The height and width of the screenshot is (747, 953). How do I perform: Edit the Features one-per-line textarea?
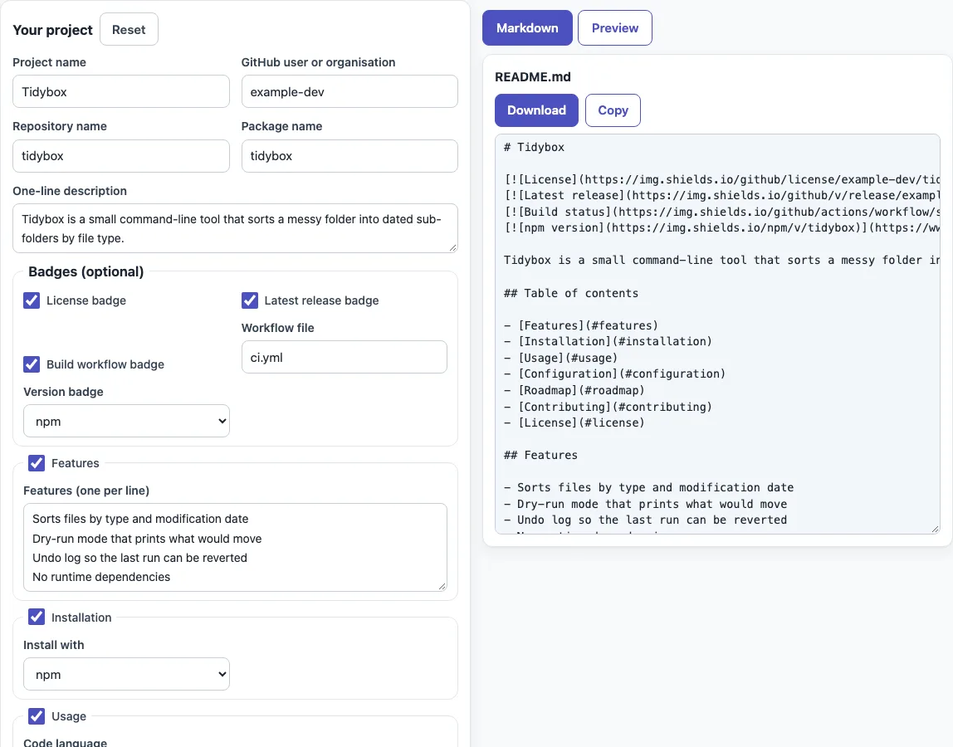click(235, 548)
